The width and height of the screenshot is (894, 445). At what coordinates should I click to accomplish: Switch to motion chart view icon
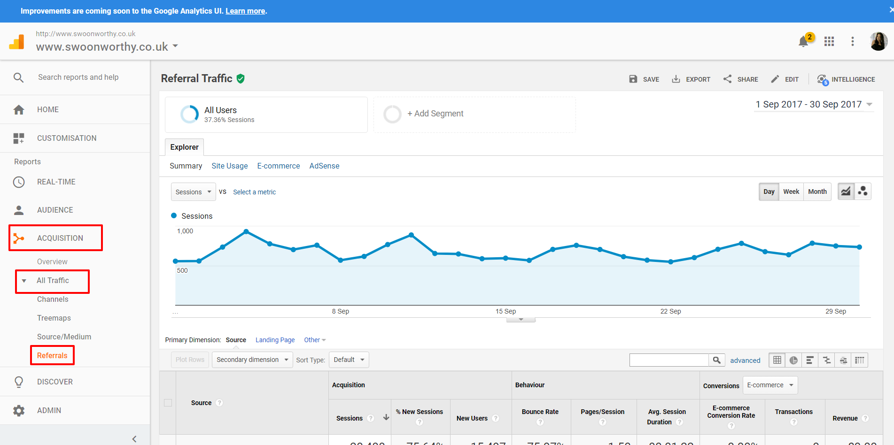(863, 192)
